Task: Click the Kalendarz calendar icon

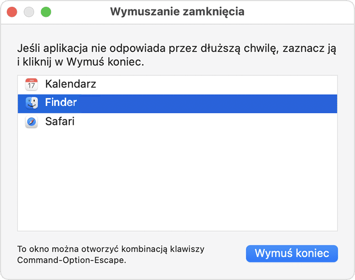Action: (32, 84)
